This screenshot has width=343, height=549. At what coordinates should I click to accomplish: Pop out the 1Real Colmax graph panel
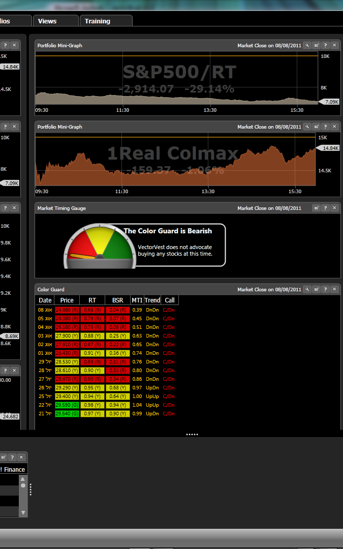click(x=316, y=127)
